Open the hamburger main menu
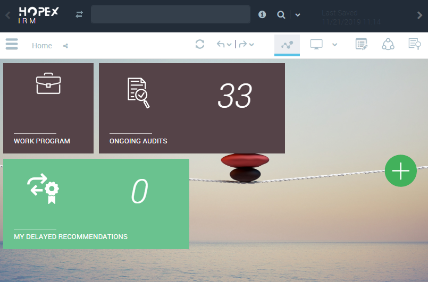The height and width of the screenshot is (282, 428). [x=12, y=44]
